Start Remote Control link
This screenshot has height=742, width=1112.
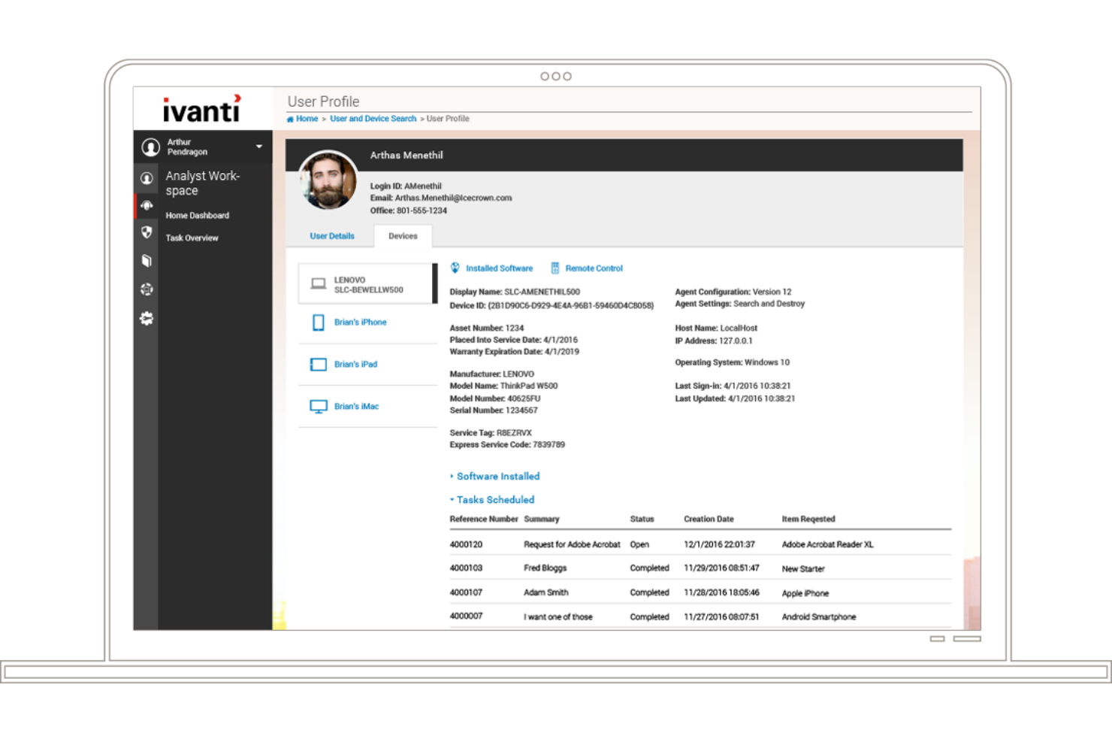(594, 268)
